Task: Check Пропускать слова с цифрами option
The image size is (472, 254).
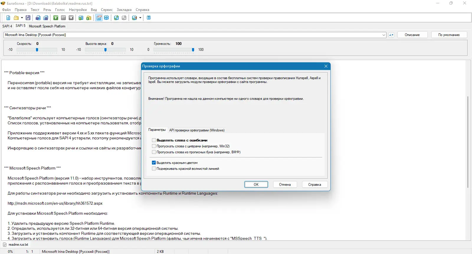Action: point(154,146)
